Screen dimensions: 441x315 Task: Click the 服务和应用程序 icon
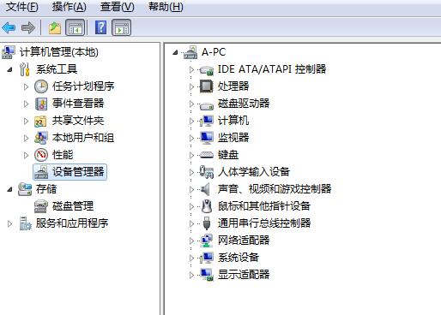click(x=25, y=223)
